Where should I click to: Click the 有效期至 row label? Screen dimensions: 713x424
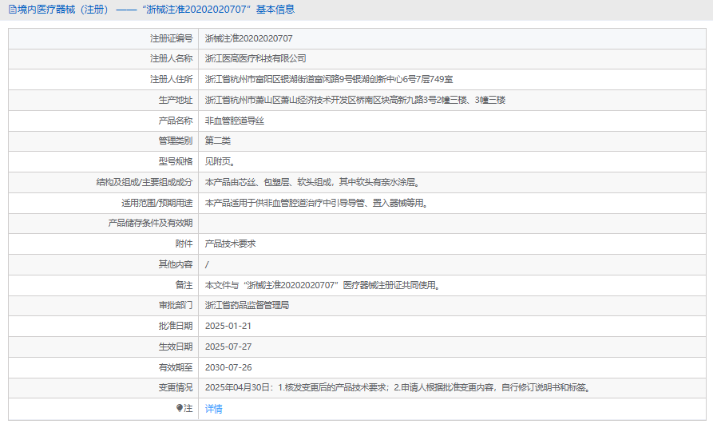(x=176, y=367)
